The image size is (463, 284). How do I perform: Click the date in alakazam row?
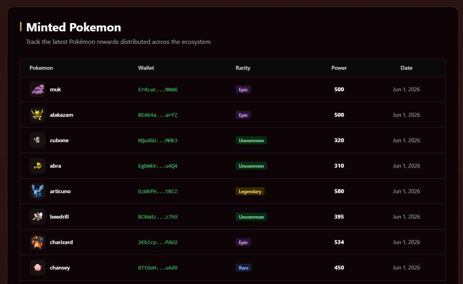[406, 115]
